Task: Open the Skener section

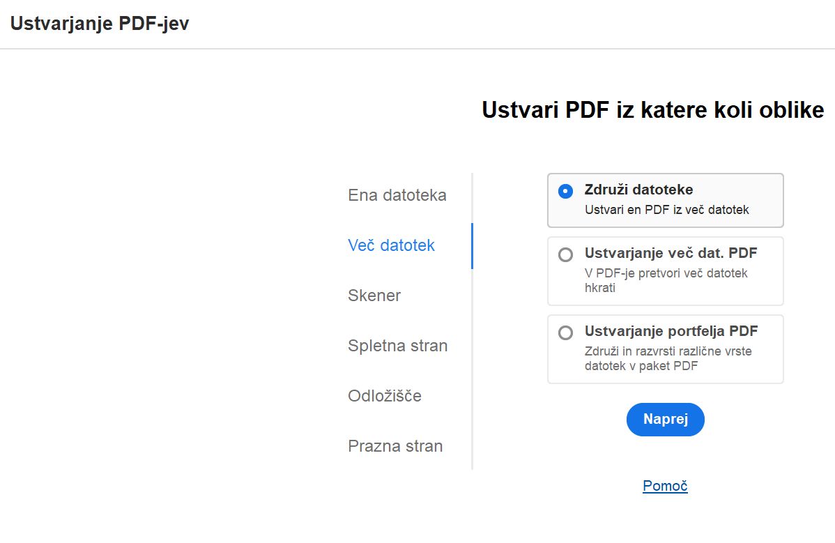Action: click(374, 296)
